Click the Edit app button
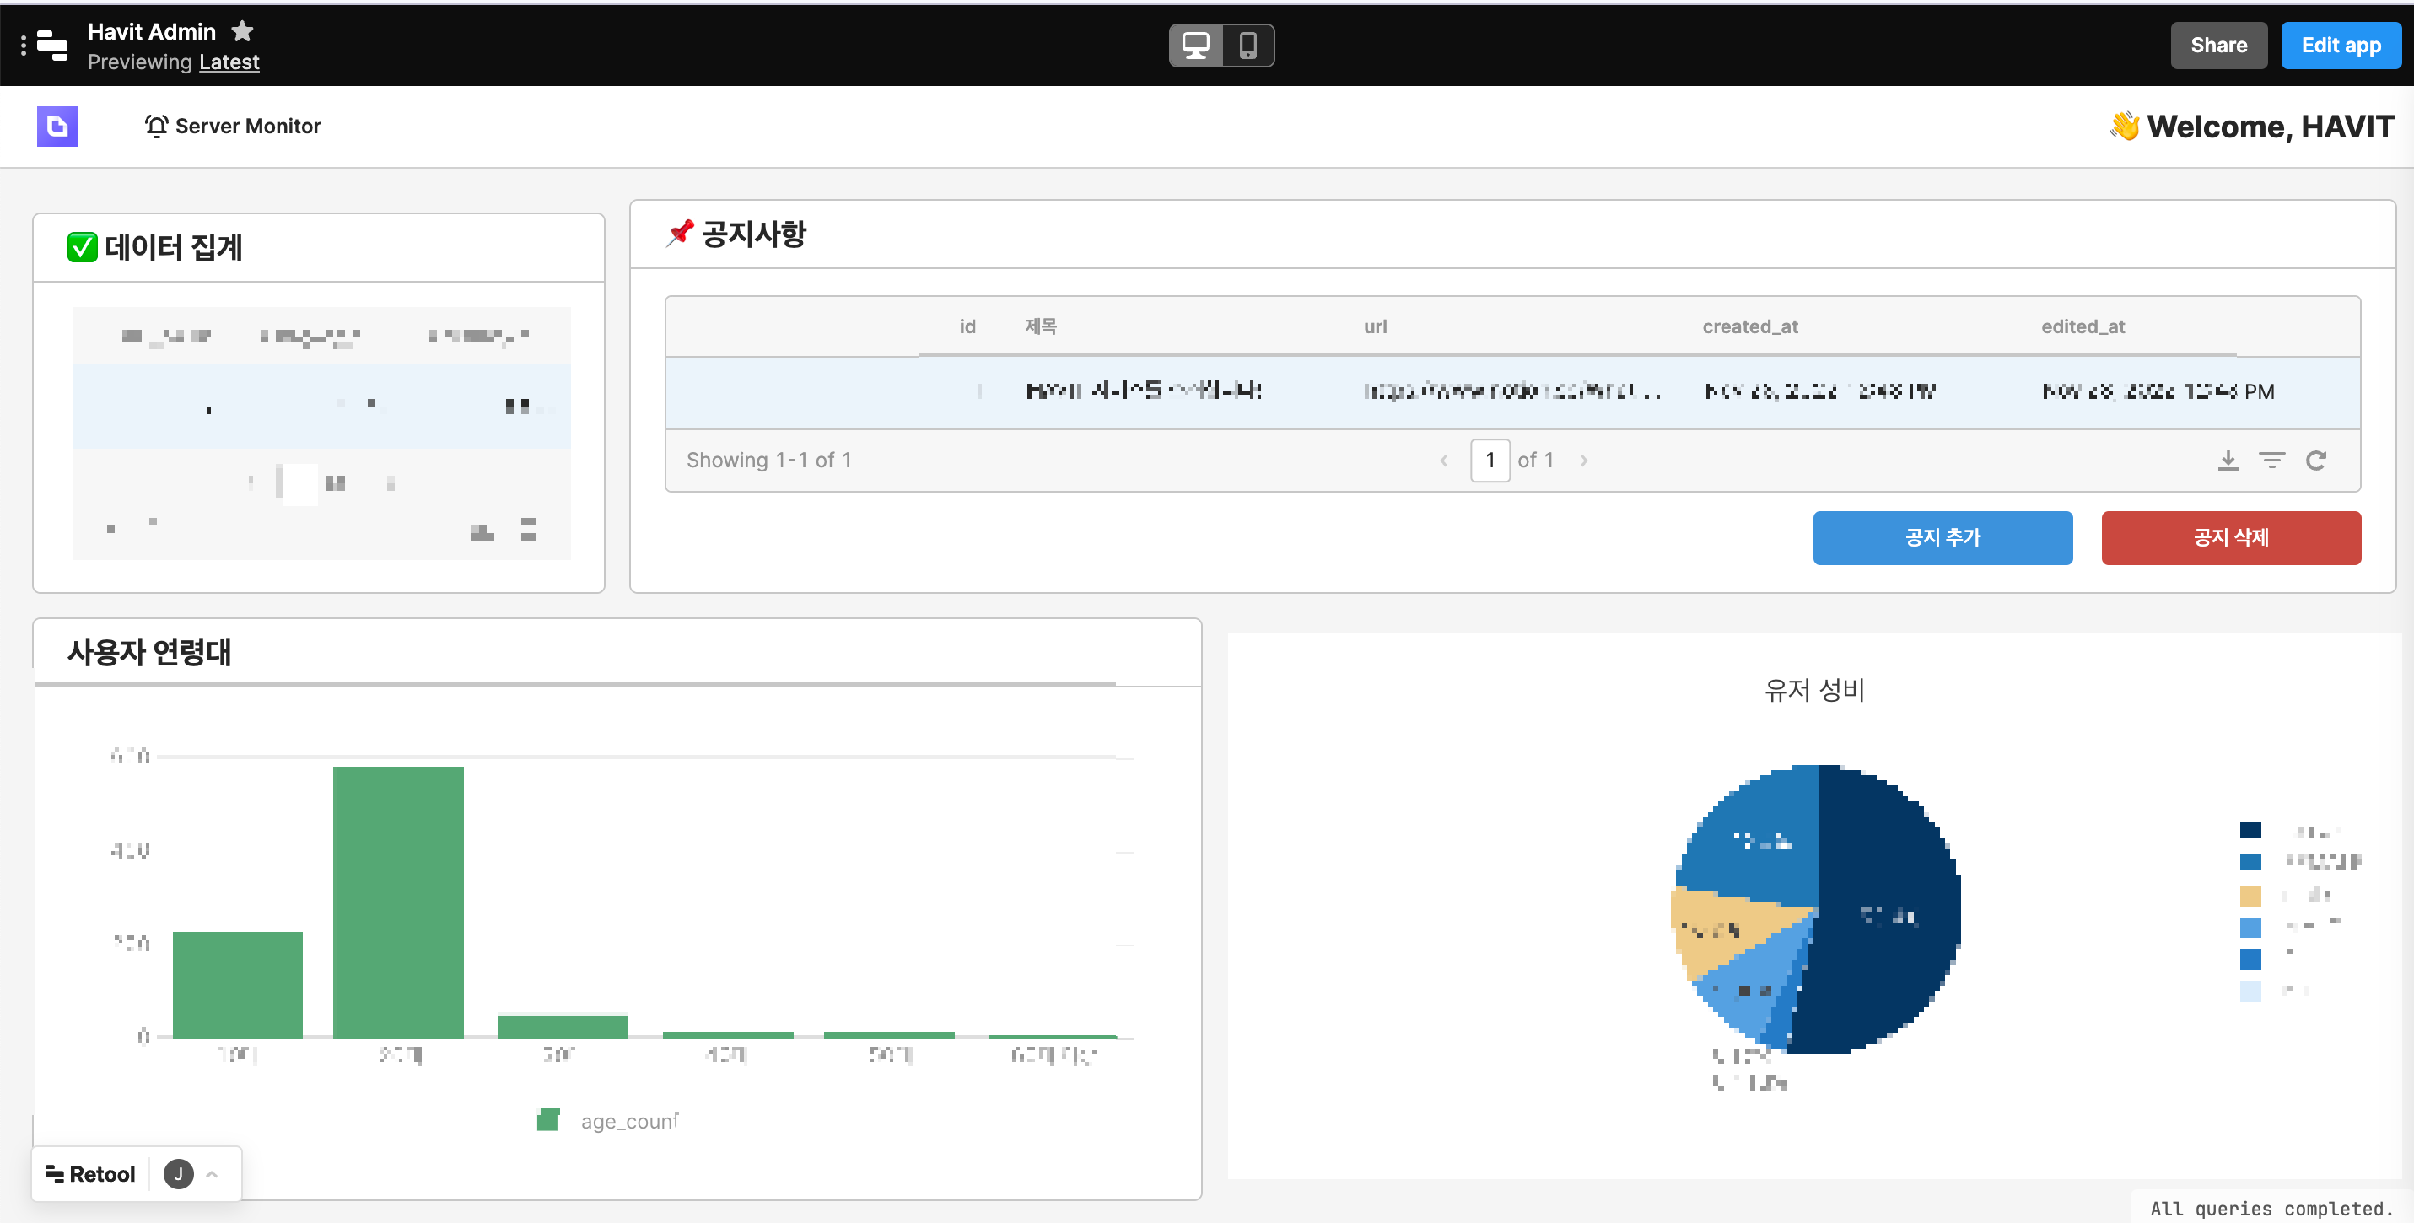 pos(2340,45)
